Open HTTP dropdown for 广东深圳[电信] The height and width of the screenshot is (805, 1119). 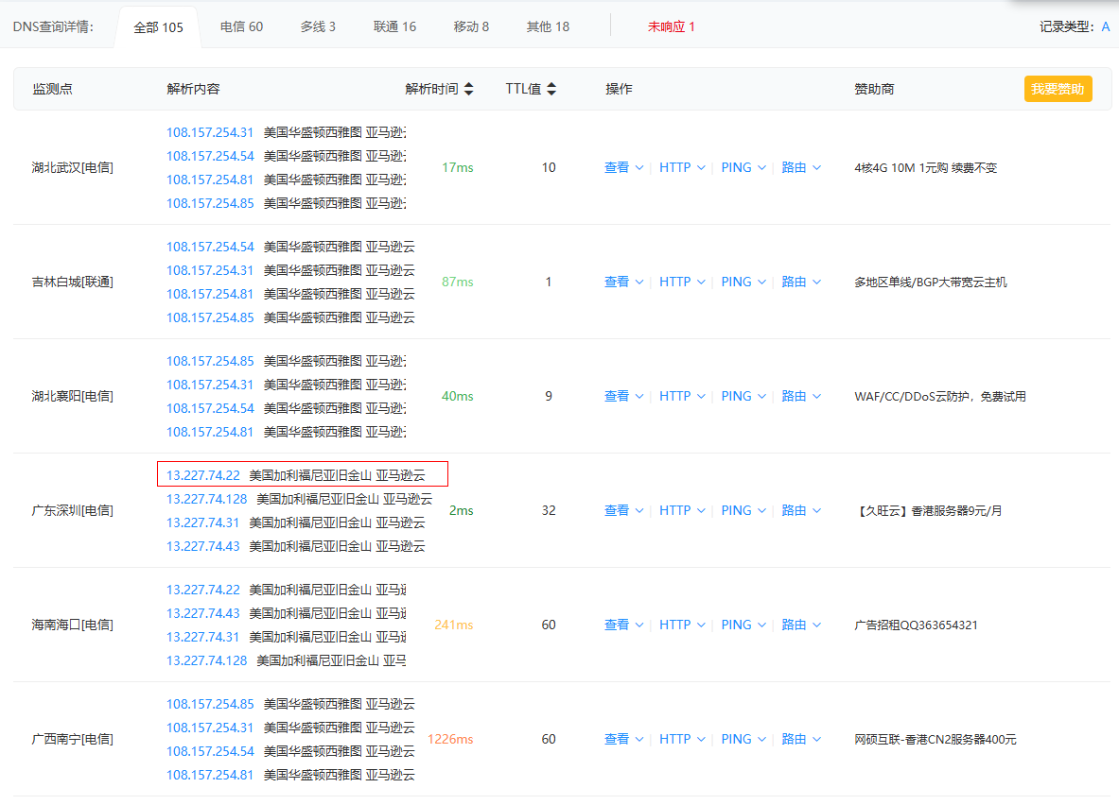pyautogui.click(x=682, y=510)
